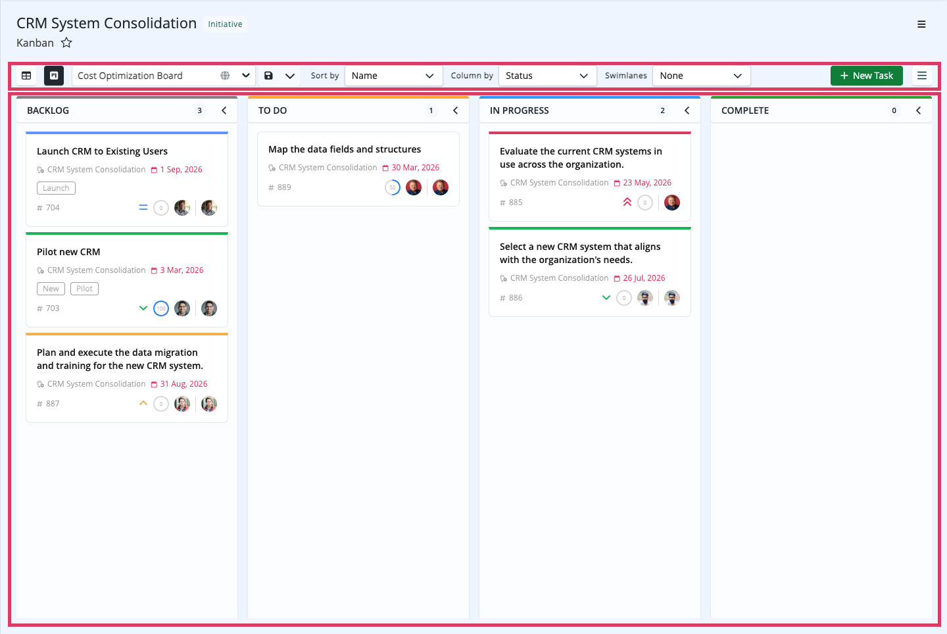Expand the save options chevron
Screen dimensions: 947x634
[290, 76]
